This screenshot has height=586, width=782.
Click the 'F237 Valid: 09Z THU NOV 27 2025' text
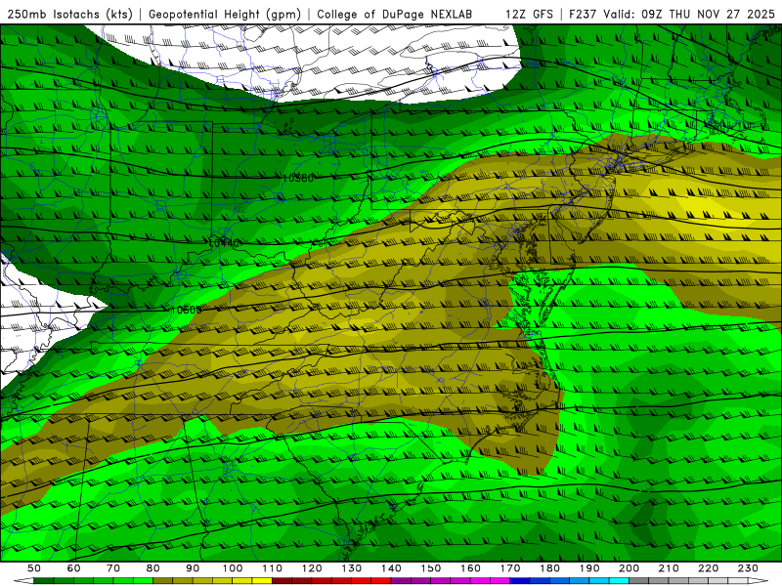pos(673,14)
